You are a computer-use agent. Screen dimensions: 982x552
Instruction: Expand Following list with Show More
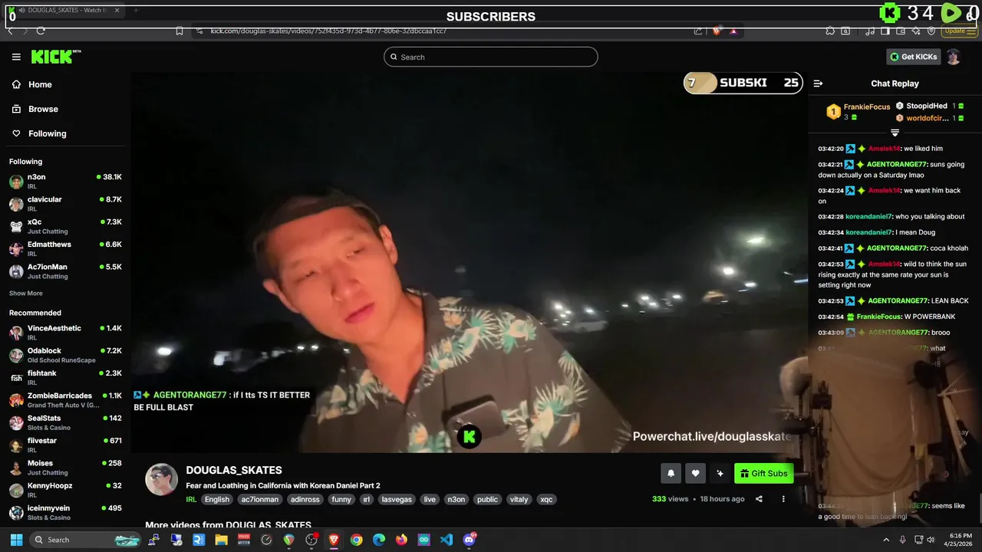coord(26,294)
